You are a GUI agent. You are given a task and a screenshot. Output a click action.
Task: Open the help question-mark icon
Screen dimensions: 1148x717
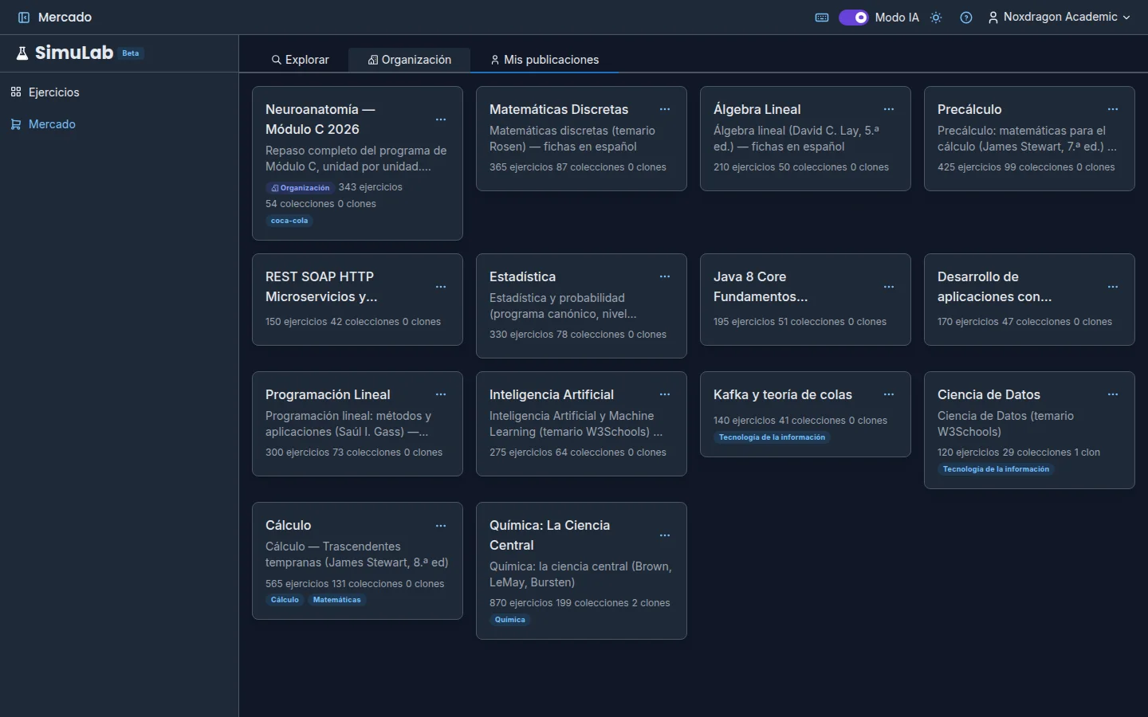pos(966,18)
